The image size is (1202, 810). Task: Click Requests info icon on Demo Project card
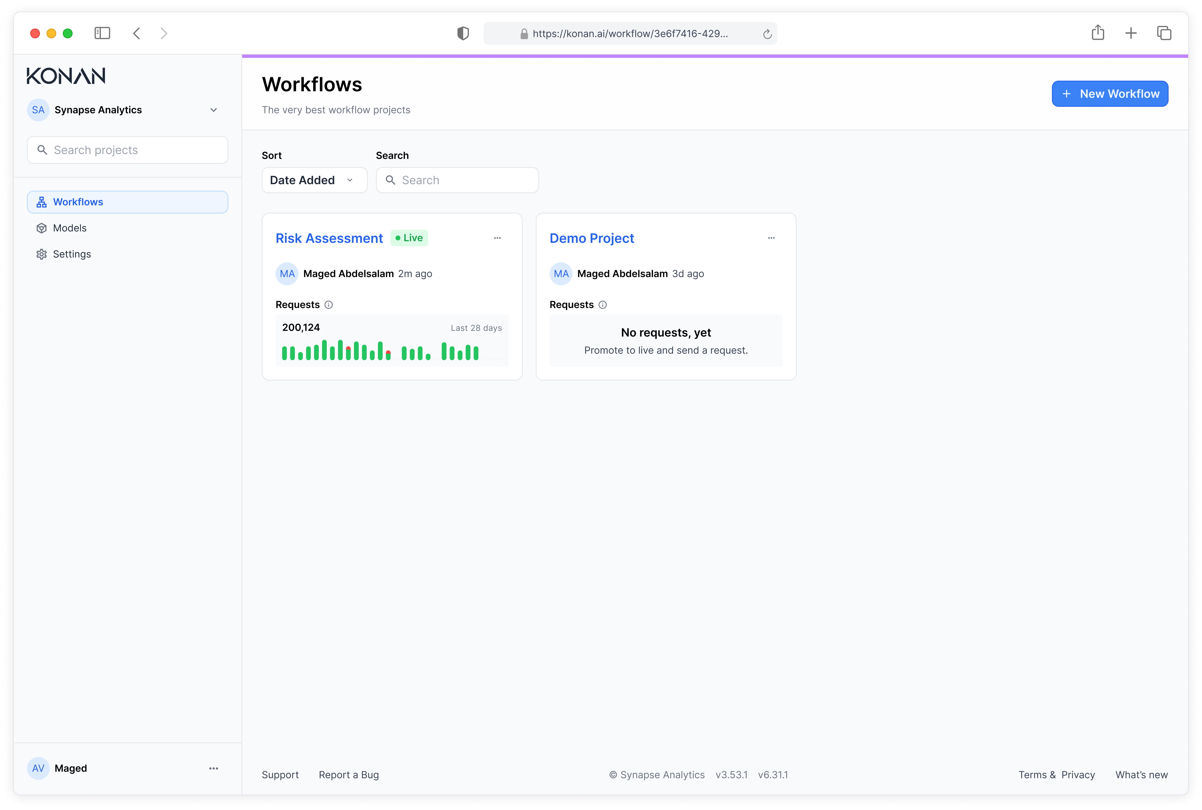(x=602, y=305)
